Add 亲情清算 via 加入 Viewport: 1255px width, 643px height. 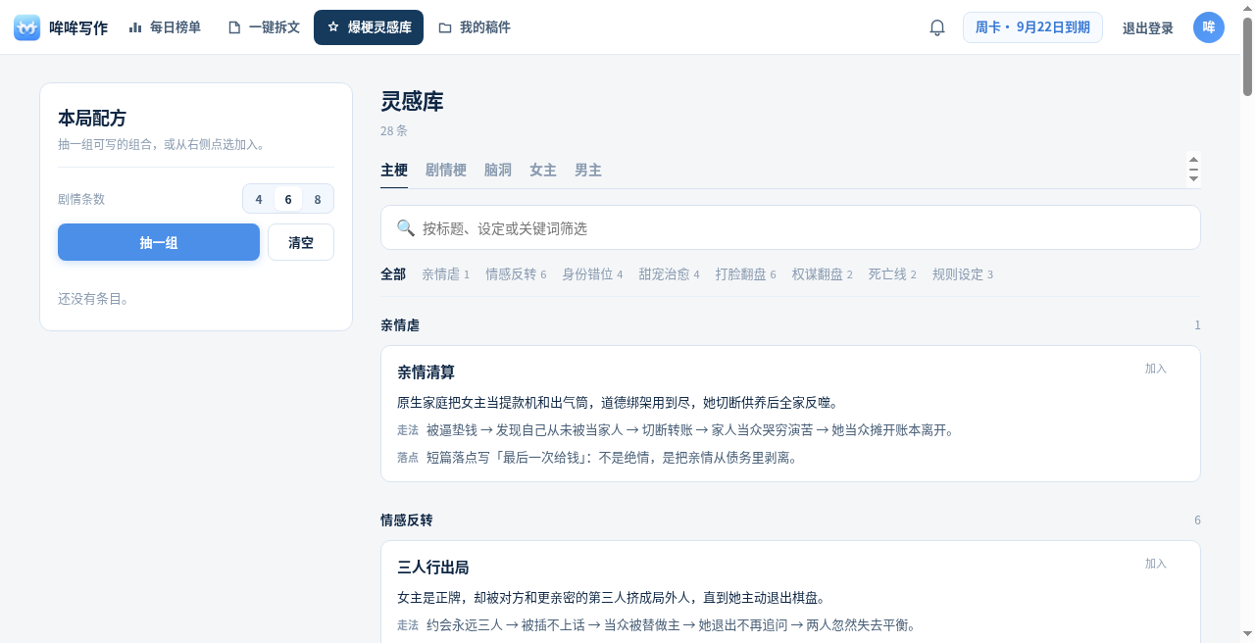[1156, 369]
